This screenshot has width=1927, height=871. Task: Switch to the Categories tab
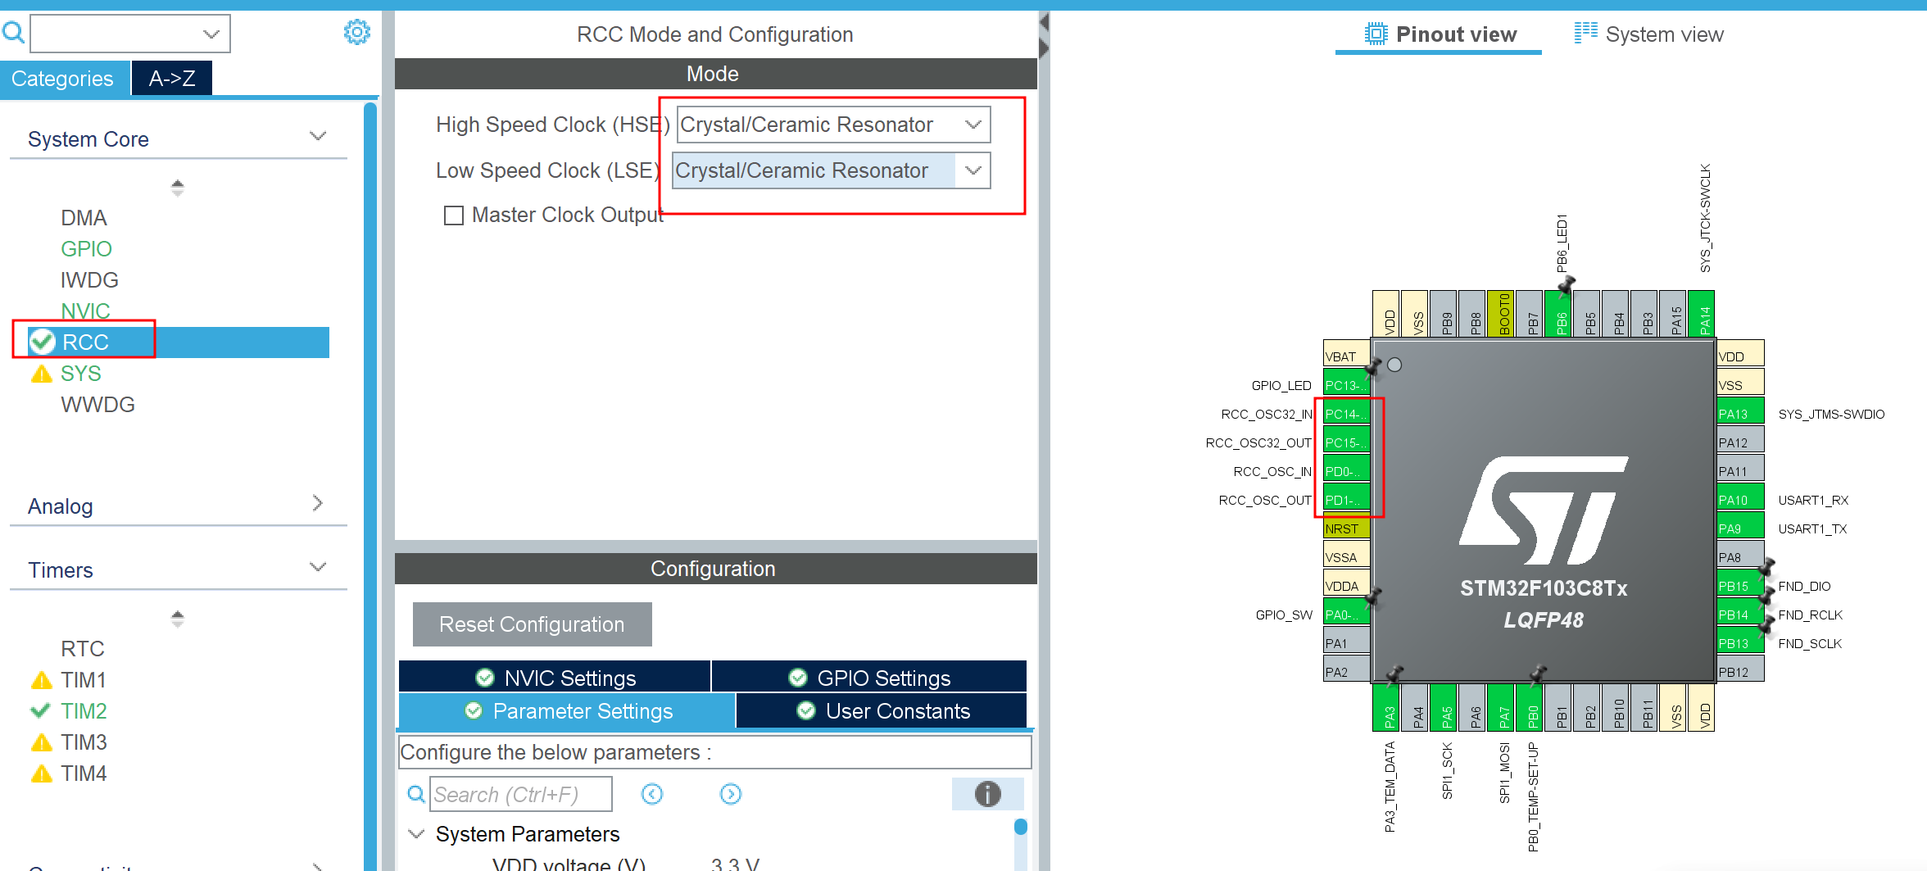tap(64, 79)
